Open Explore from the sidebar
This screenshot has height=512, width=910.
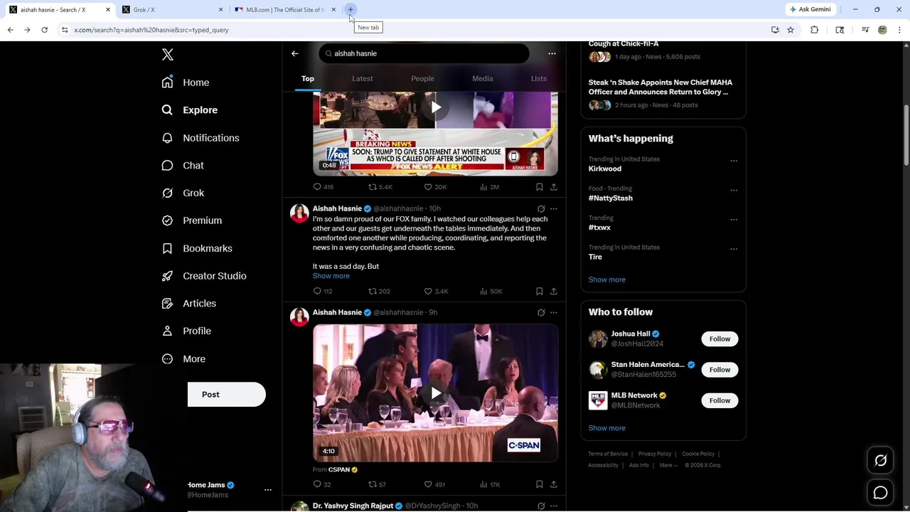tap(190, 110)
